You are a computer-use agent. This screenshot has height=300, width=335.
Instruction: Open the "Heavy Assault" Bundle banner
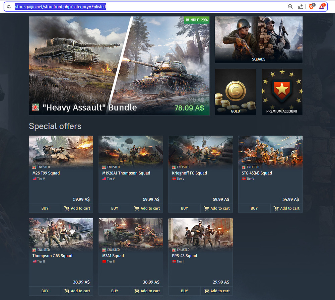[x=119, y=66]
